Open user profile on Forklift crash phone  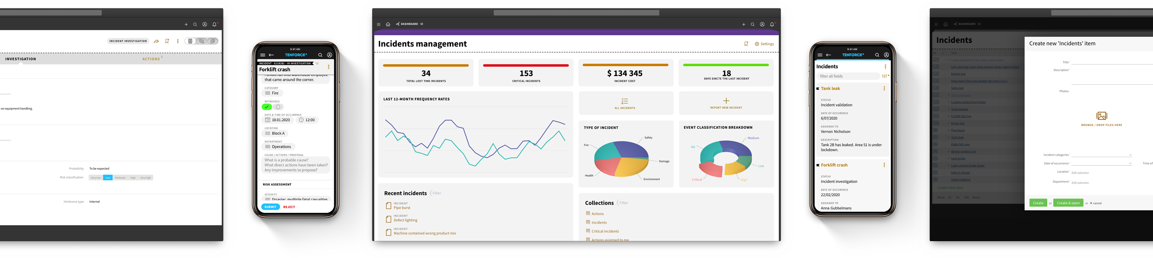(x=329, y=55)
